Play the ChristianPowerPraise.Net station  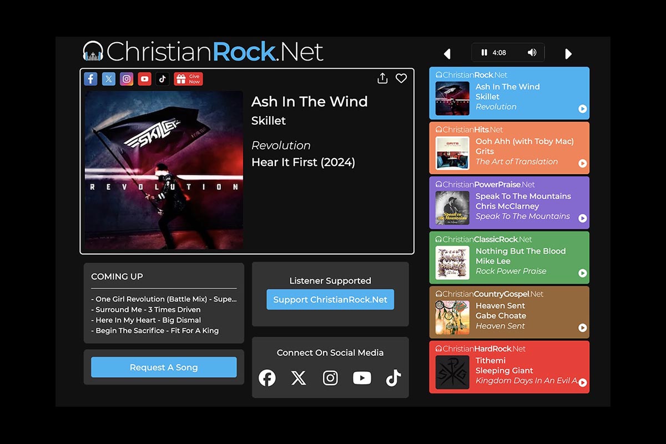pos(582,218)
